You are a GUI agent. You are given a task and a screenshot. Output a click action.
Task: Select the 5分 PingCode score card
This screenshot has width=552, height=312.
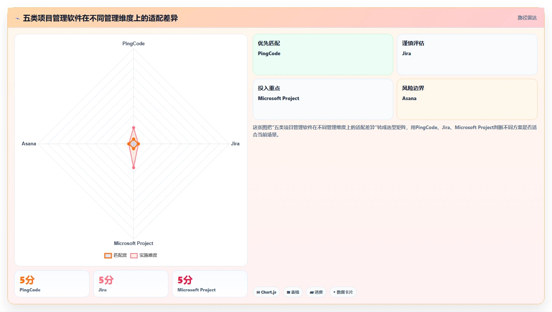pyautogui.click(x=52, y=284)
